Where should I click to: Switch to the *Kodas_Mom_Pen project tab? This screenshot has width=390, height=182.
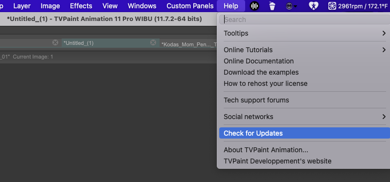click(x=189, y=44)
